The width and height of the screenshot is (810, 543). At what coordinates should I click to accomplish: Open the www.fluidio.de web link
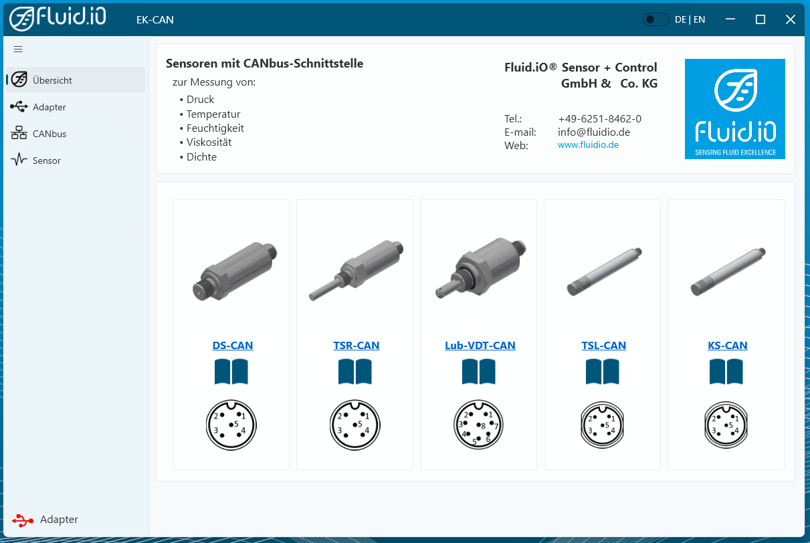[588, 145]
